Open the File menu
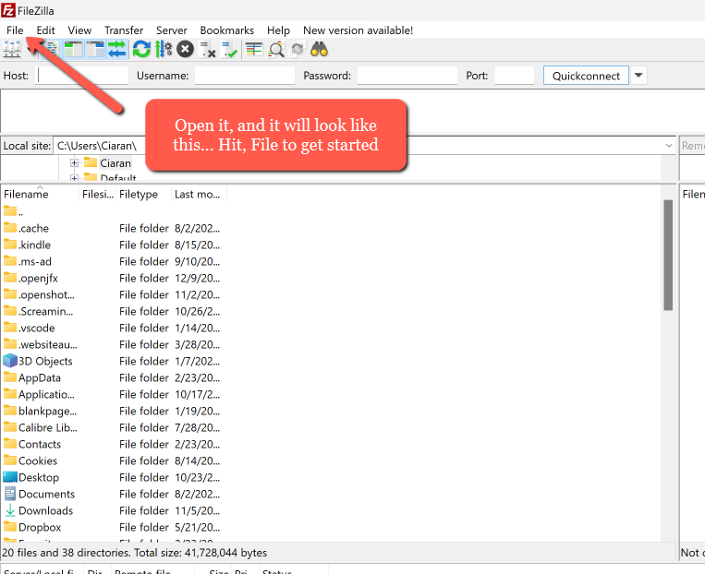 tap(15, 30)
